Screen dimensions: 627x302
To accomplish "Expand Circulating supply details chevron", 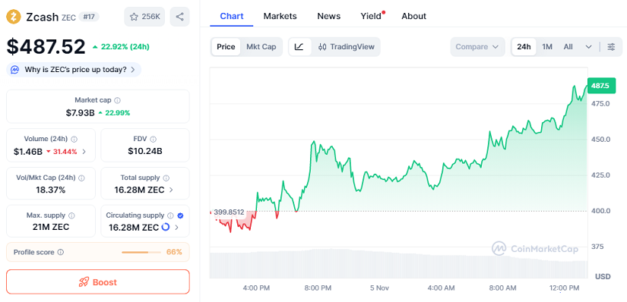I will tap(176, 228).
